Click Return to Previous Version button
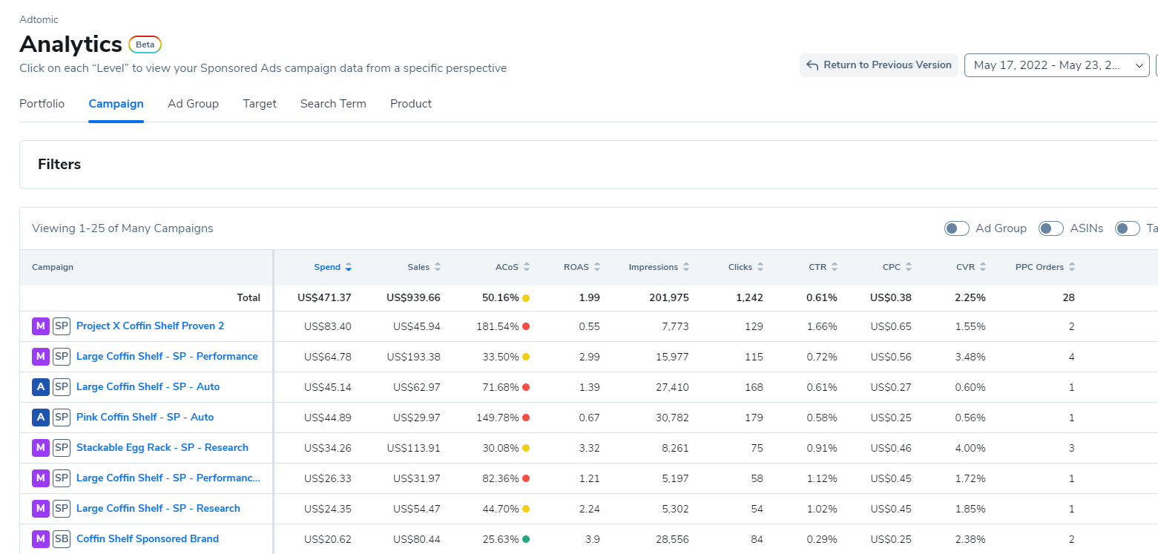Screen dimensions: 1158x554 pyautogui.click(x=879, y=65)
